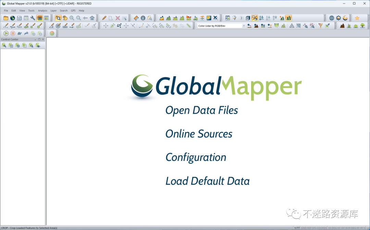Open the View menu
Image resolution: width=370 pixels, height=230 pixels.
[22, 11]
